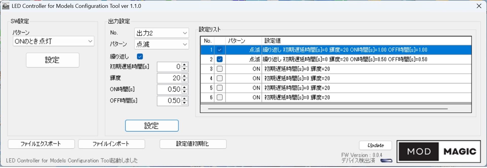Check the checkbox in list row 6
Viewport: 487px width, 168px height.
[220, 97]
